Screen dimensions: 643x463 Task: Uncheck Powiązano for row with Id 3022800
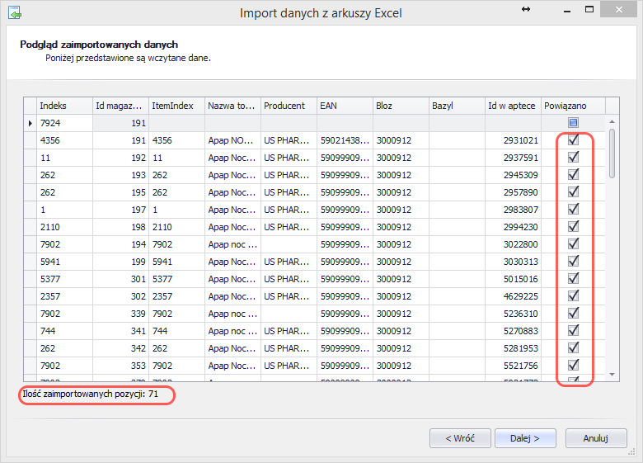tap(574, 243)
